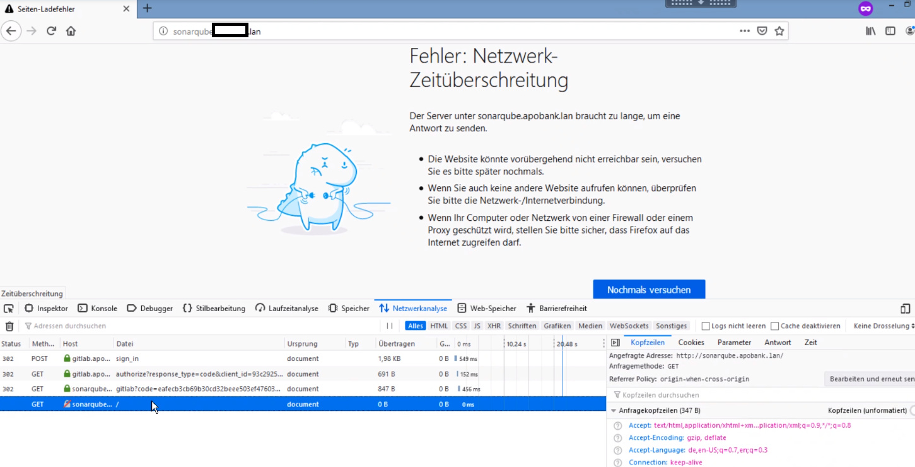Open a new browser tab
The image size is (915, 467).
point(147,8)
